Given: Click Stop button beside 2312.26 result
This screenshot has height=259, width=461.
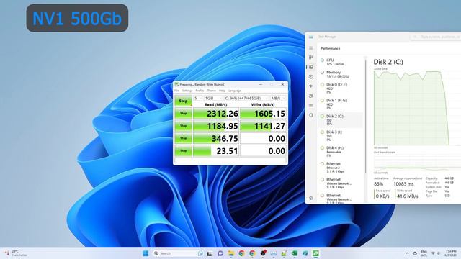Looking at the screenshot, I should (x=183, y=114).
